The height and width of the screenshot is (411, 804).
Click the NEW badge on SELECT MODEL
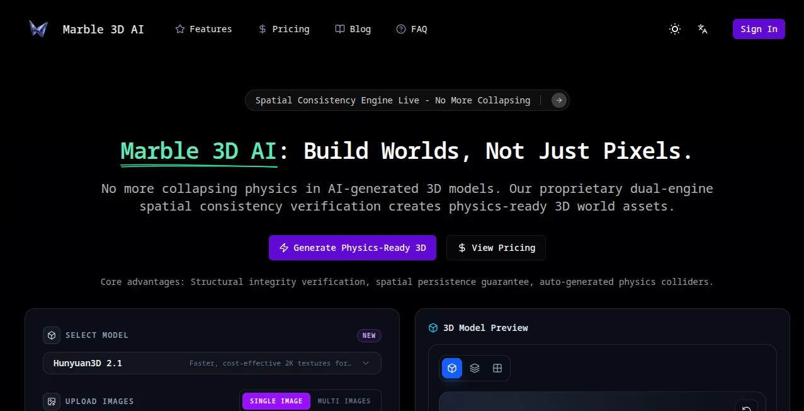[x=369, y=335]
